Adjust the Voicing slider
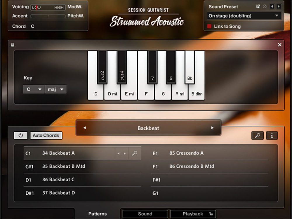The image size is (292, 219). pos(48,8)
